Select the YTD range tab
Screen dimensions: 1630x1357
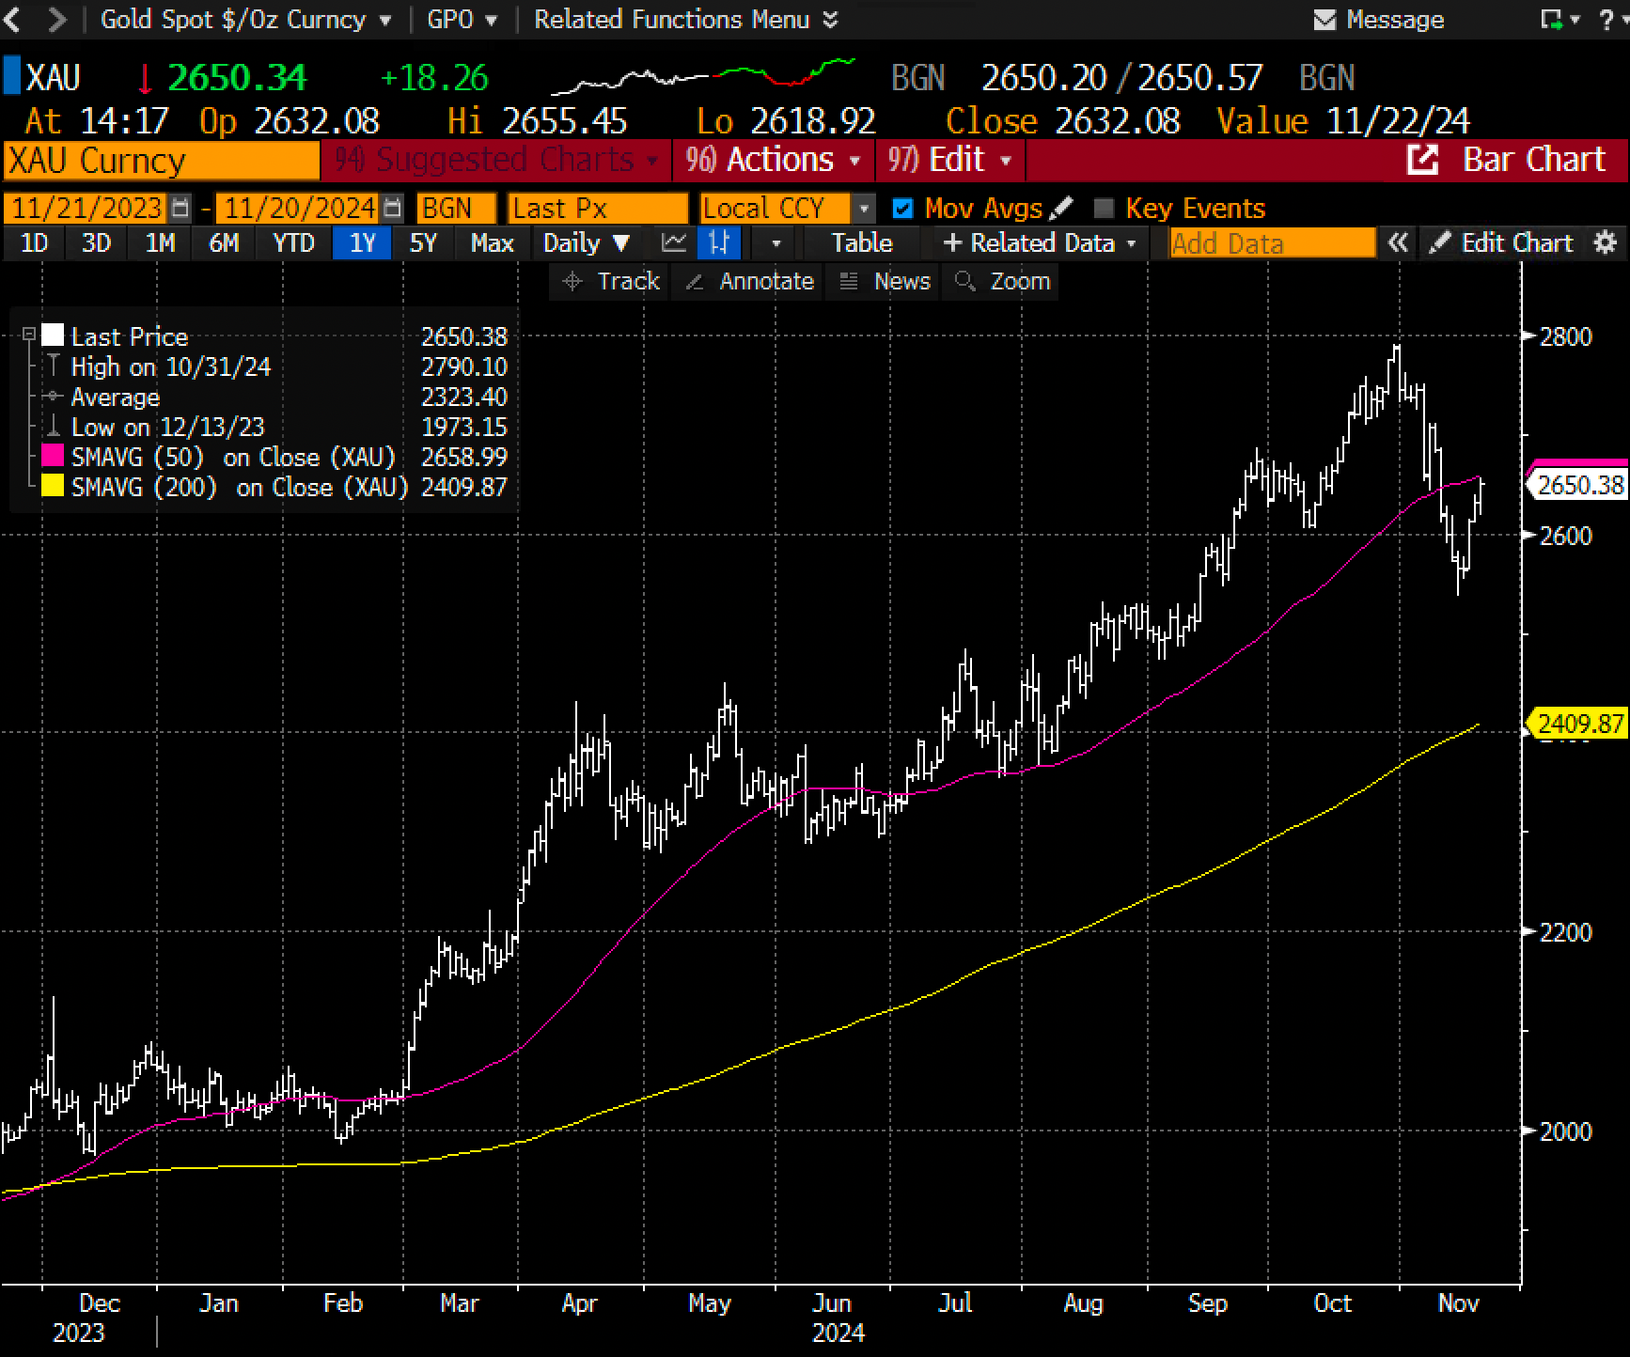293,243
